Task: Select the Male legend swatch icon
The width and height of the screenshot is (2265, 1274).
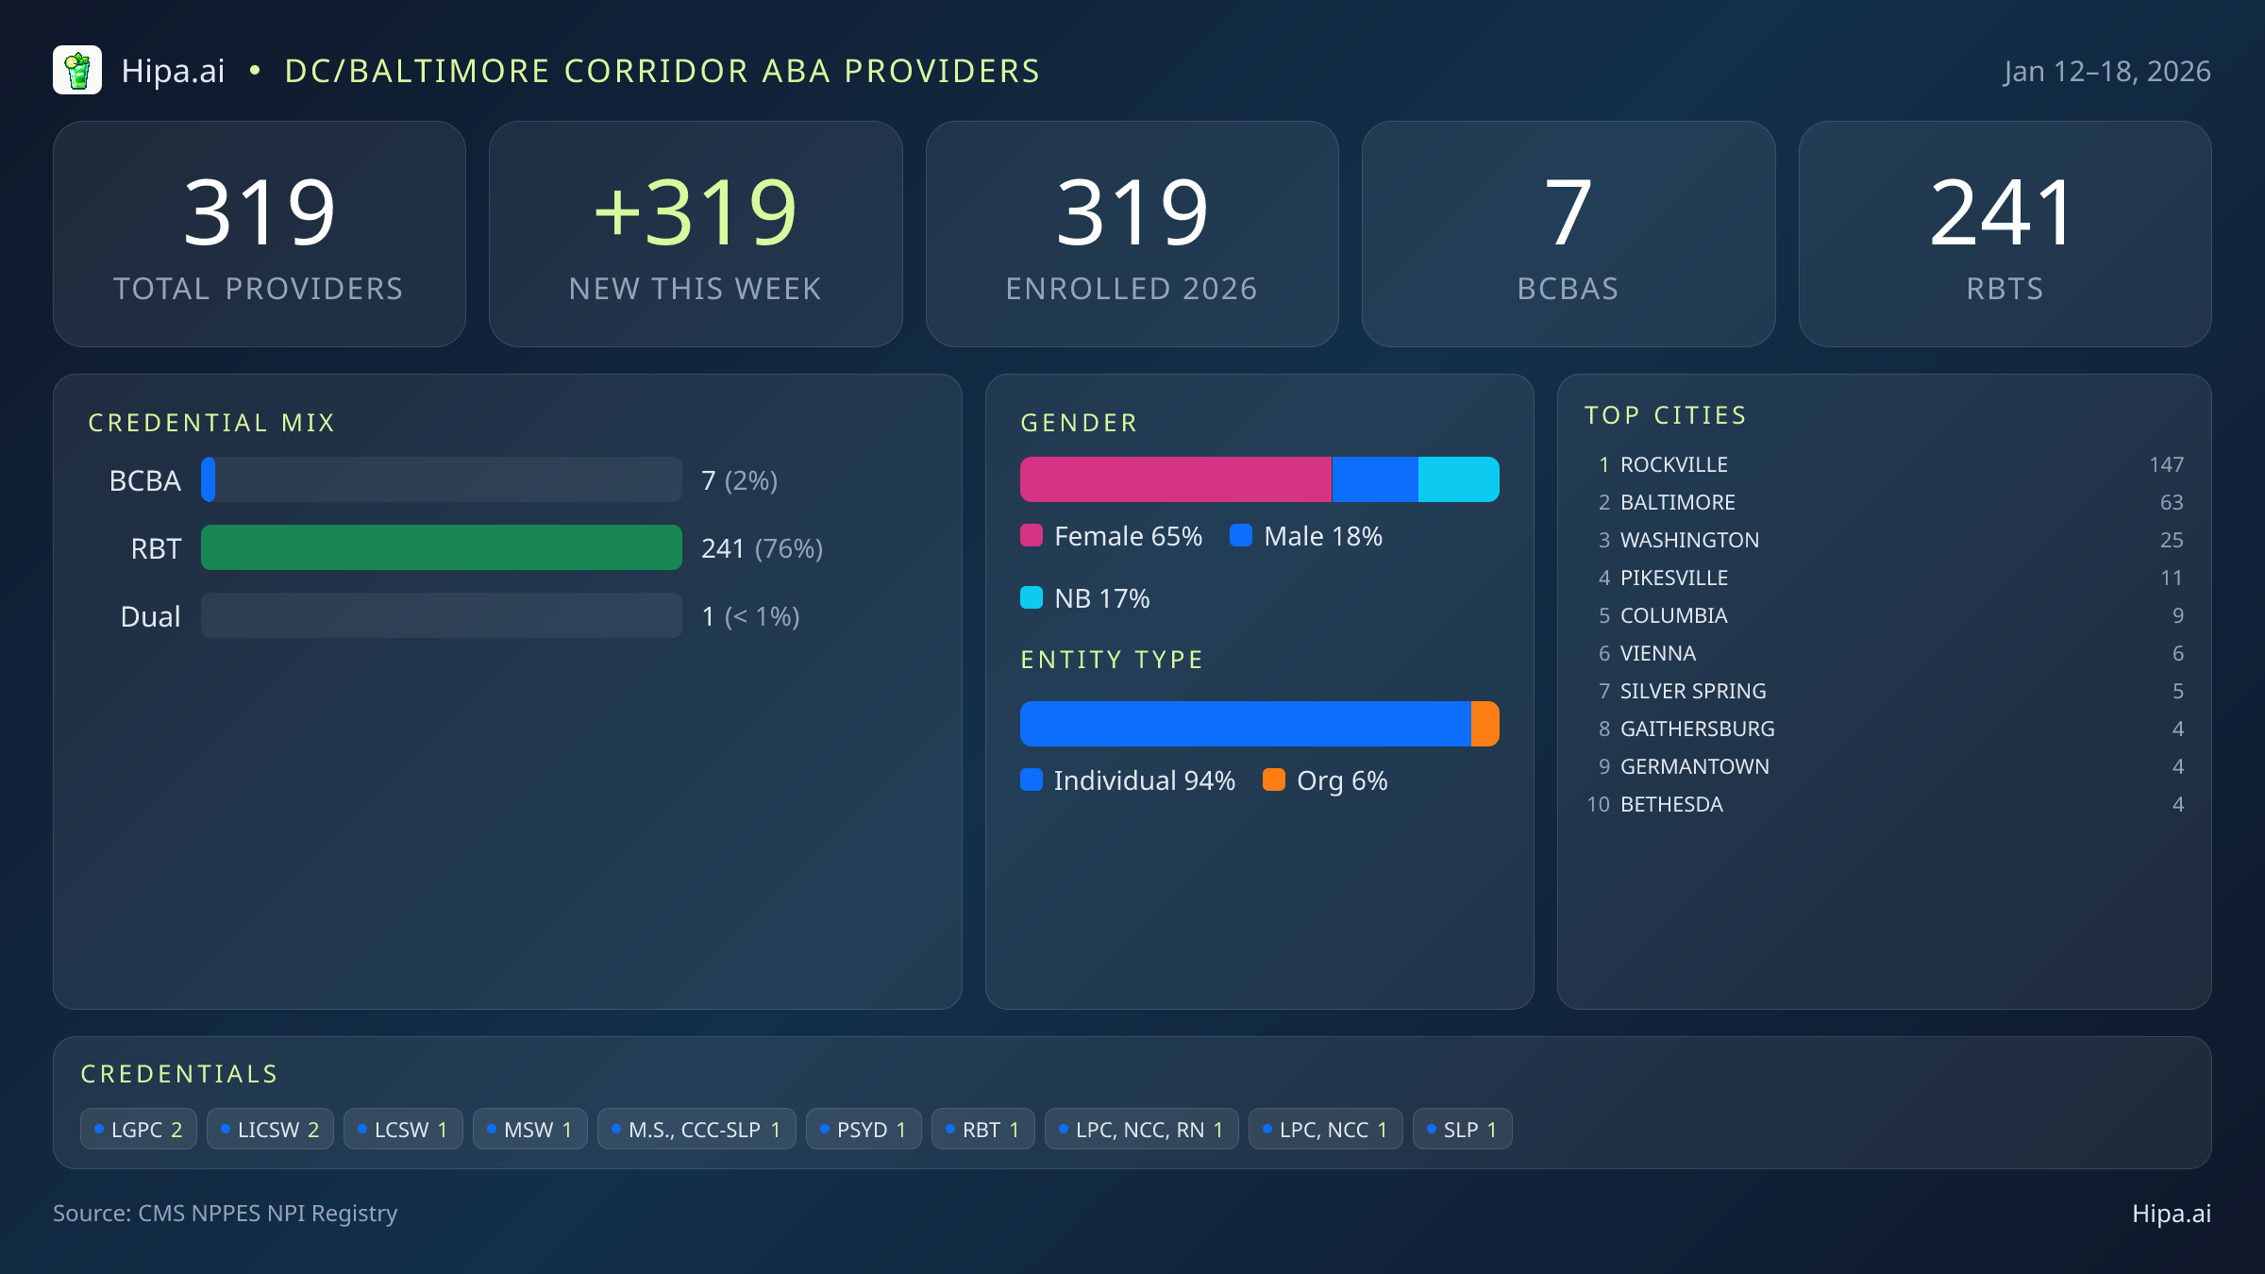Action: click(1243, 535)
